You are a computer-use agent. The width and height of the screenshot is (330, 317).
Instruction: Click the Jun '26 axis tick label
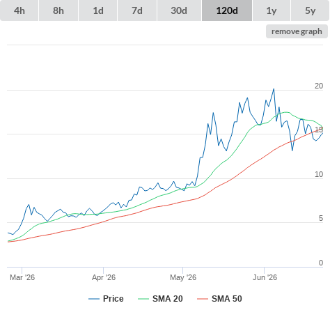click(x=265, y=277)
